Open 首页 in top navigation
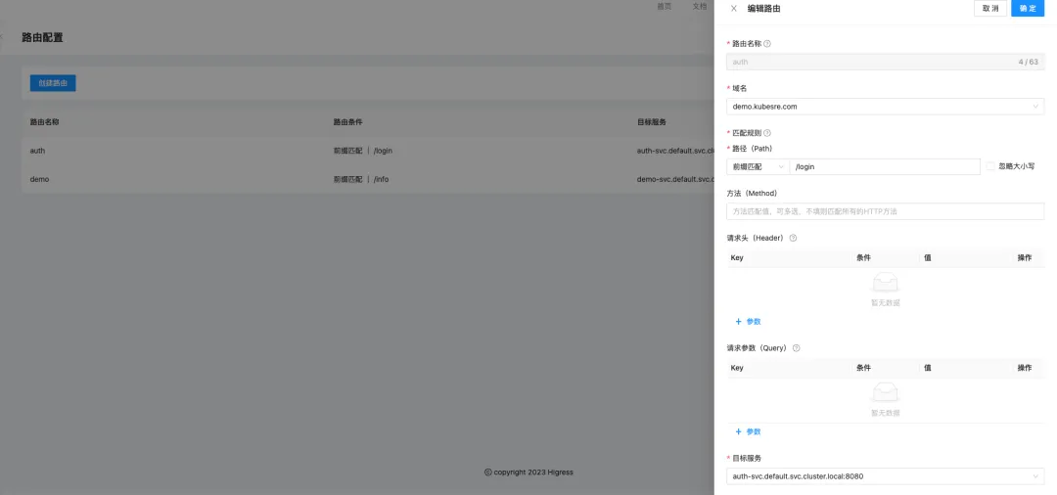1057x495 pixels. point(665,6)
